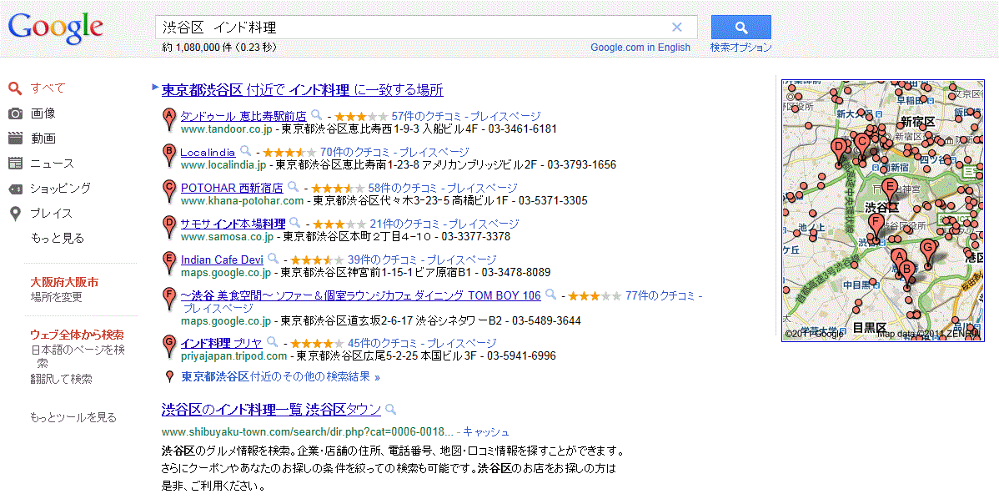This screenshot has height=499, width=999.
Task: Open Indian Cafe Devi result
Action: point(223,260)
